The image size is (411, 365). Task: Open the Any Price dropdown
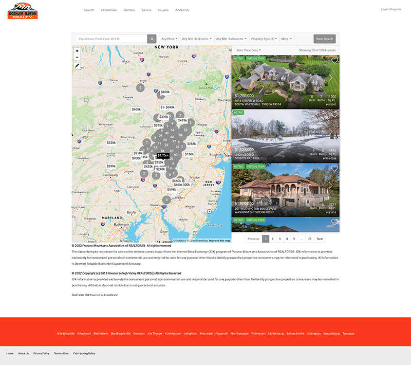[x=169, y=39]
